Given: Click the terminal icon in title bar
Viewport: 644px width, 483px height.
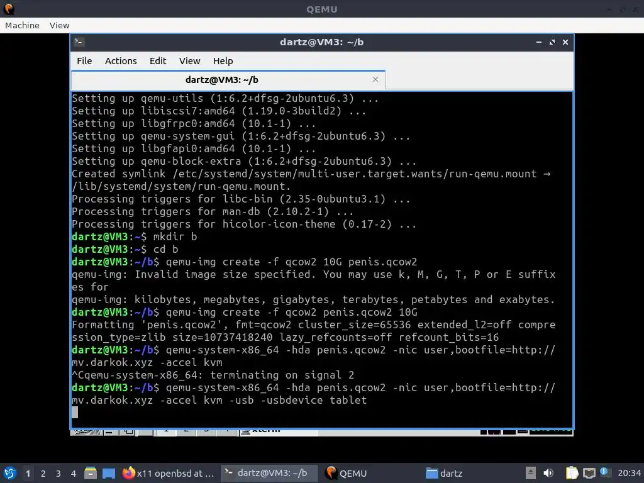Looking at the screenshot, I should (x=79, y=42).
